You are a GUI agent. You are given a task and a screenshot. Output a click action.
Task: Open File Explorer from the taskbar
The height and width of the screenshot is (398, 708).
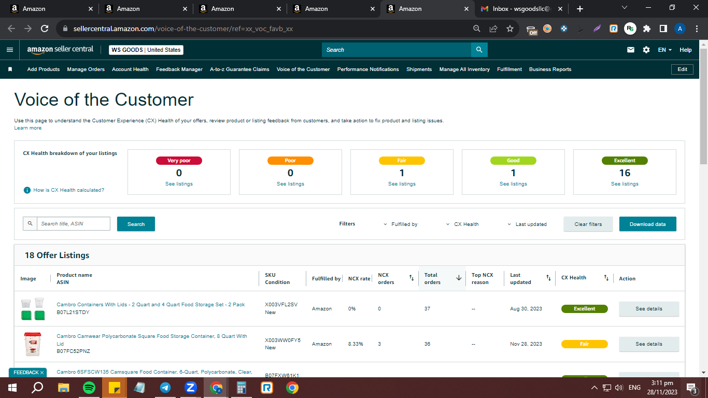tap(64, 388)
